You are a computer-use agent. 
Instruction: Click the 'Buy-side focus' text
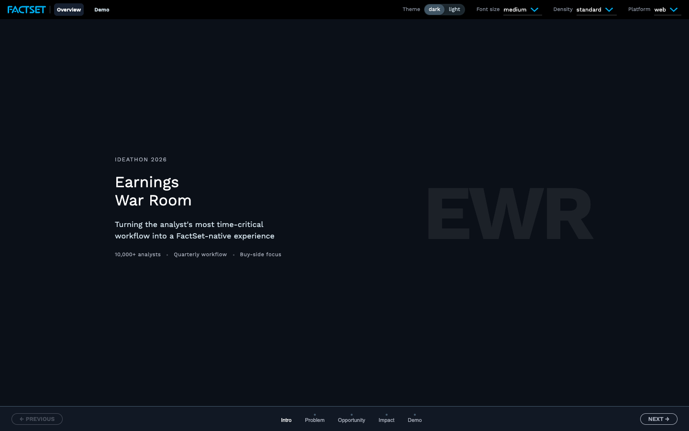point(261,254)
